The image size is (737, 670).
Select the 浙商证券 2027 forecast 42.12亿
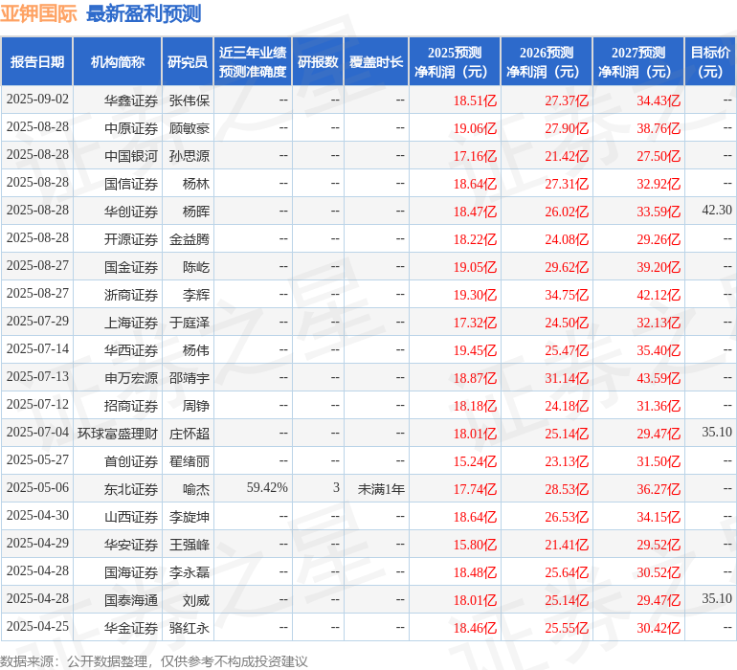click(659, 295)
